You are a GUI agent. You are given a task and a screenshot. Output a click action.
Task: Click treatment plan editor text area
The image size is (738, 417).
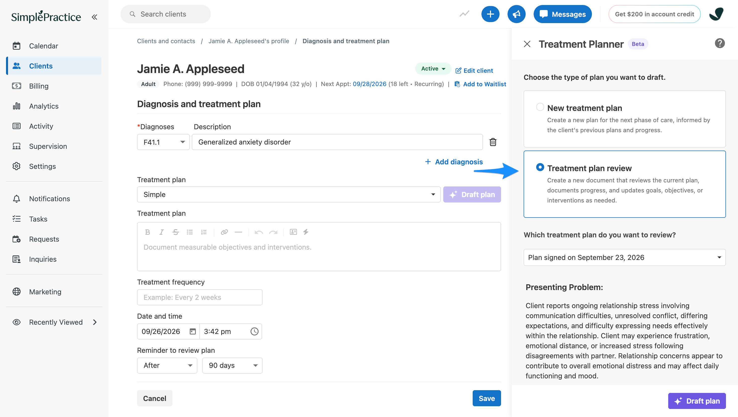pyautogui.click(x=319, y=255)
